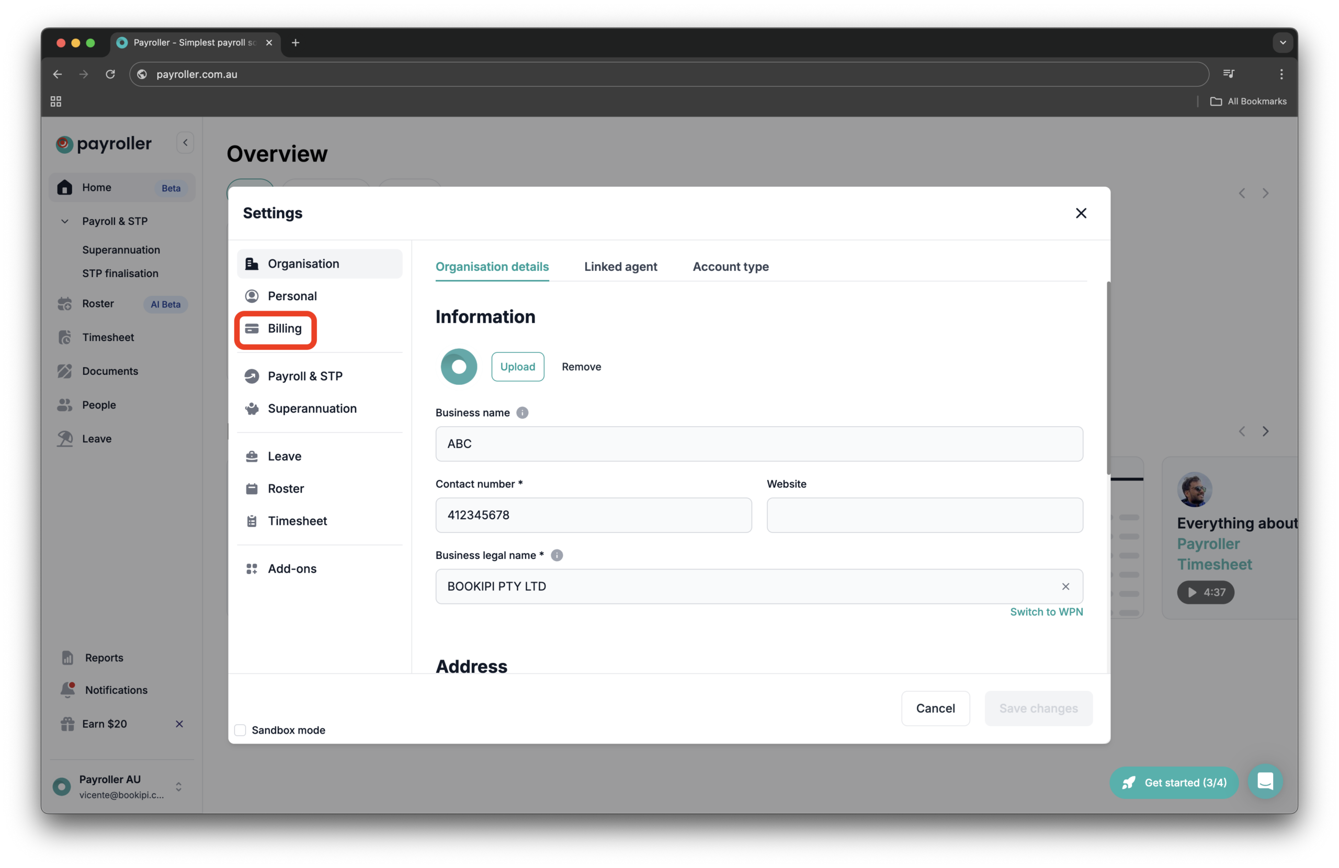1339x868 pixels.
Task: Enable Sandbox mode
Action: click(240, 729)
